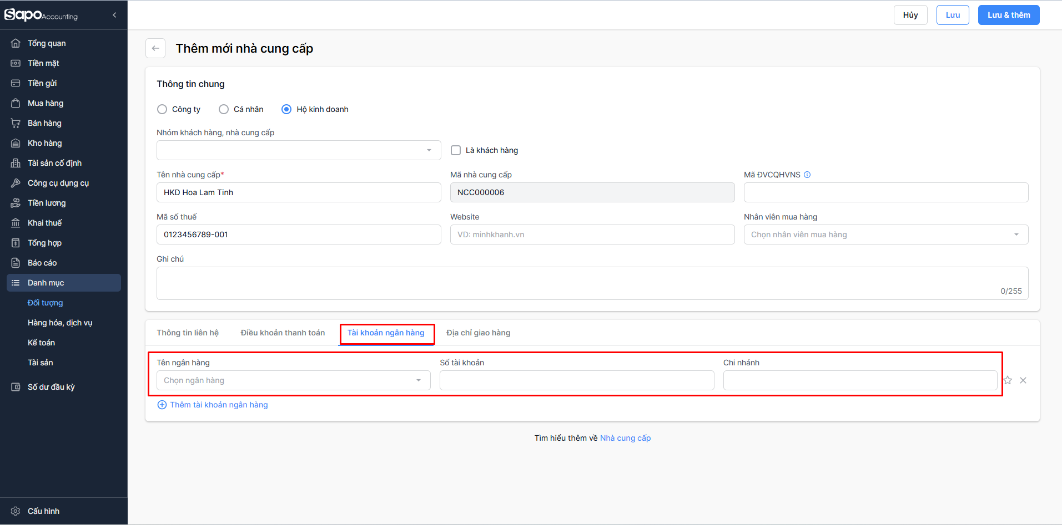Open the Chọn ngân hàng bank selector
The image size is (1062, 525).
tap(293, 380)
